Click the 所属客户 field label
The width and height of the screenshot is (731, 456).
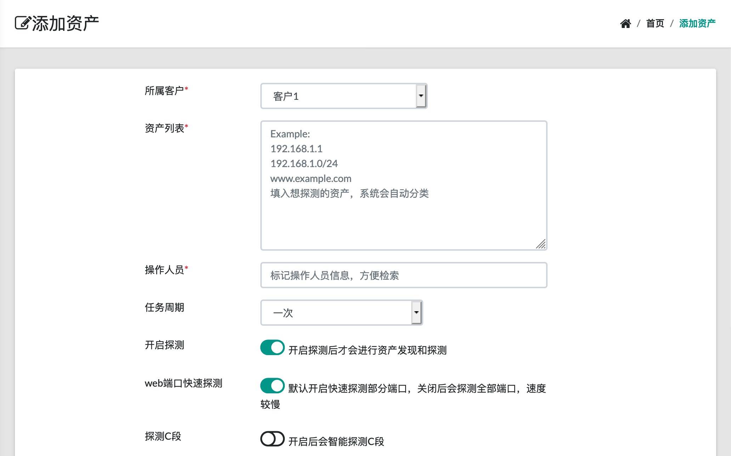166,91
